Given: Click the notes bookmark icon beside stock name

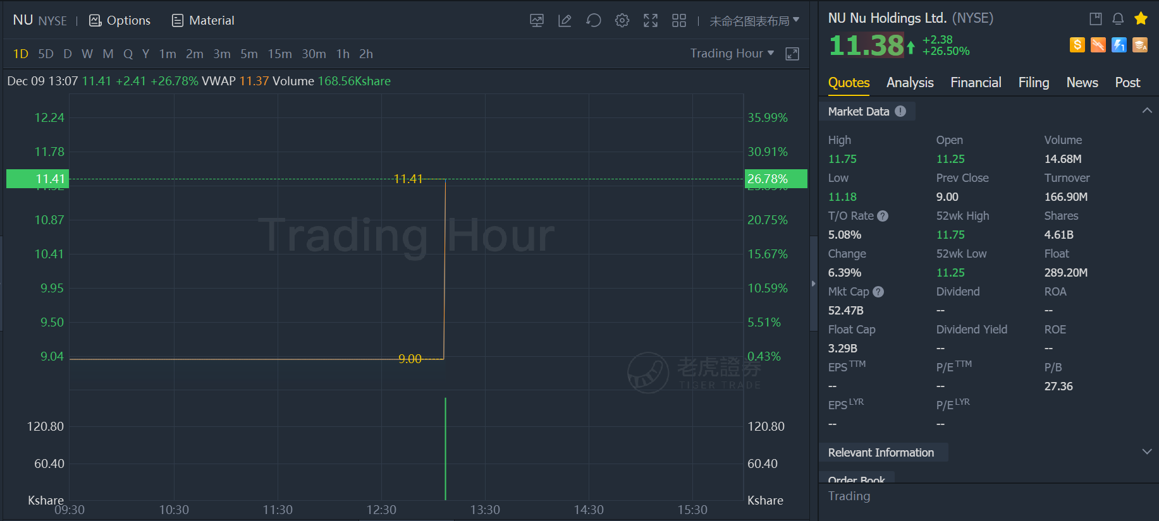Looking at the screenshot, I should click(1096, 19).
